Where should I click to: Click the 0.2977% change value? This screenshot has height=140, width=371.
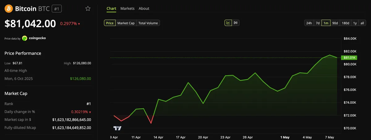pyautogui.click(x=68, y=24)
